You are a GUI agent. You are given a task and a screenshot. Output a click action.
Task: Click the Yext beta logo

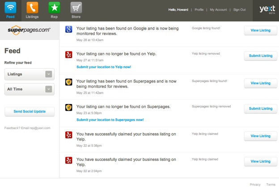coord(267,10)
